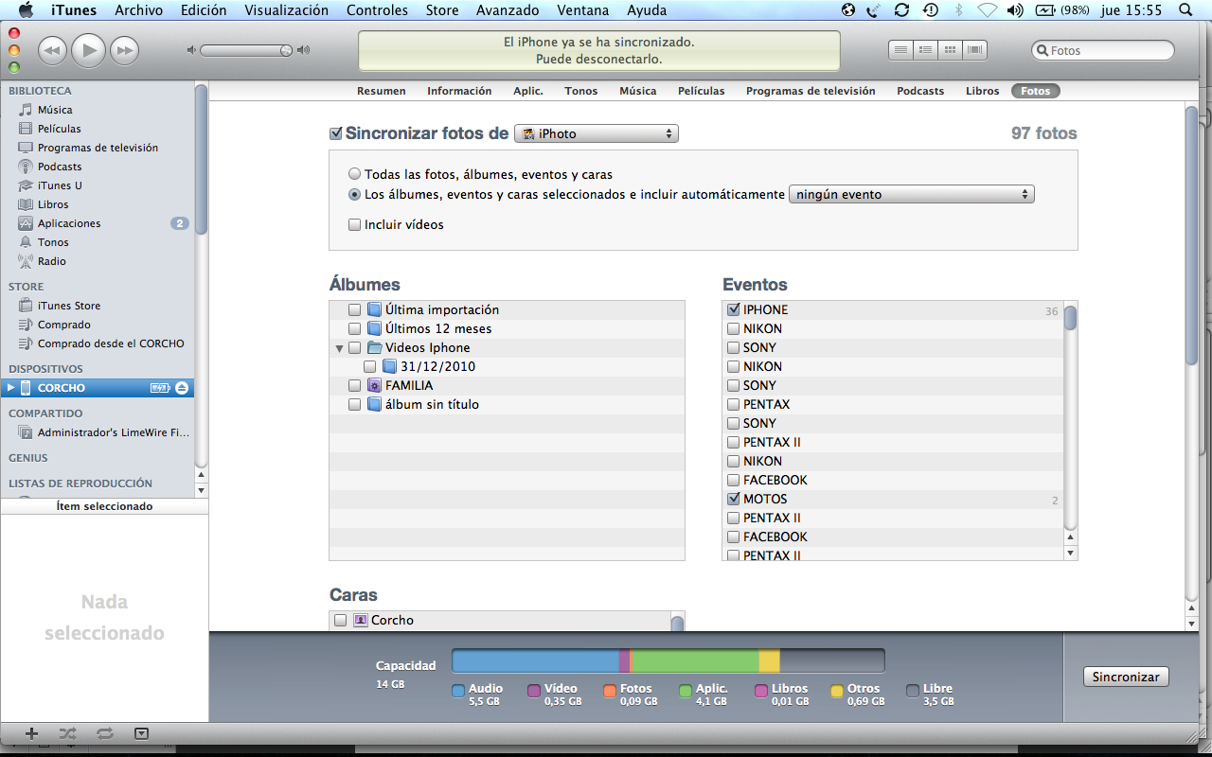This screenshot has height=757, width=1212.
Task: Click the volume slider knob
Action: [x=286, y=50]
